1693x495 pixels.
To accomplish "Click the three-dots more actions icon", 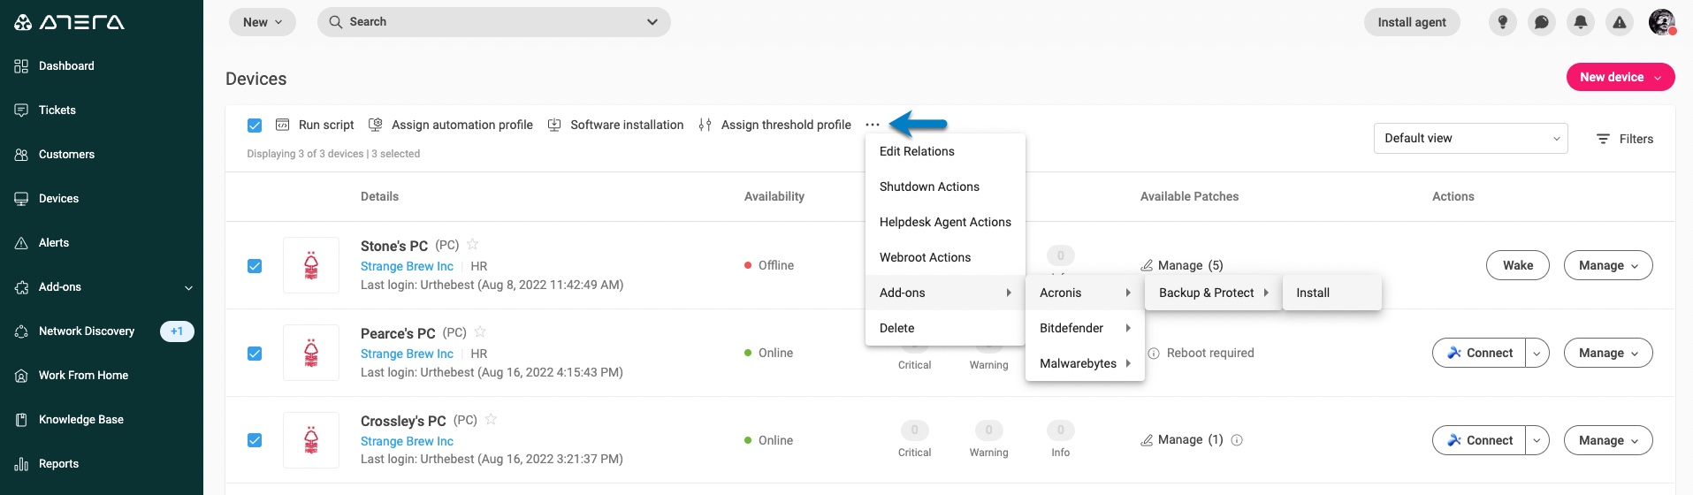I will tap(873, 125).
